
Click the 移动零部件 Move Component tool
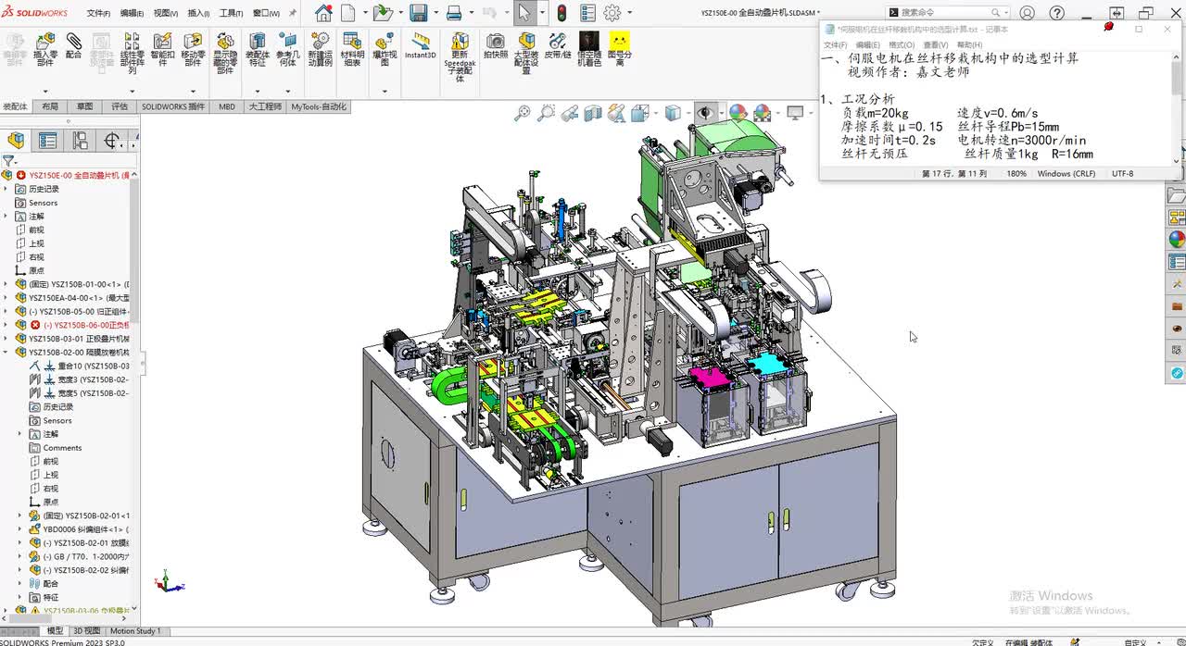[193, 50]
